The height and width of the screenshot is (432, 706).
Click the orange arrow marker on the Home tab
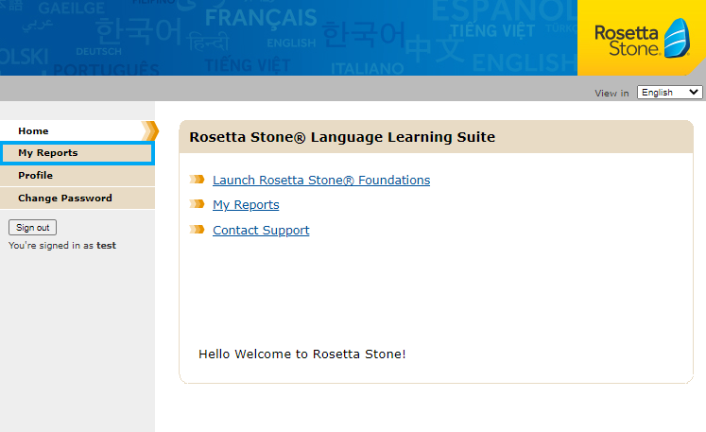tap(149, 131)
